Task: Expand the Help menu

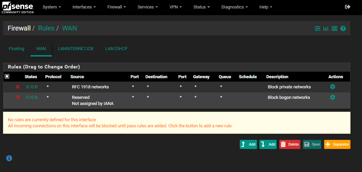Action: pyautogui.click(x=266, y=7)
